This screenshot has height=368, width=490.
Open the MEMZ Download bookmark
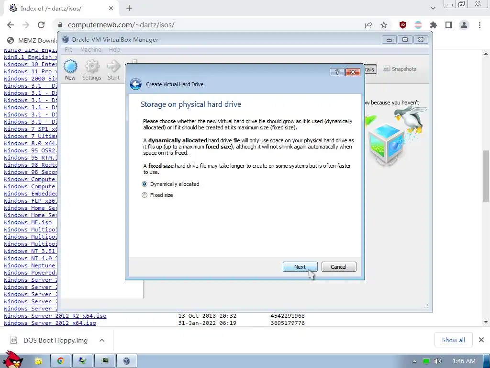pos(32,40)
